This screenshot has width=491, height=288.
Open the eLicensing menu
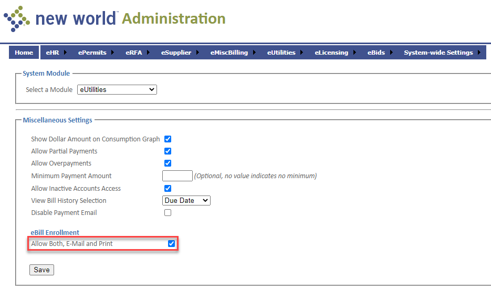331,53
